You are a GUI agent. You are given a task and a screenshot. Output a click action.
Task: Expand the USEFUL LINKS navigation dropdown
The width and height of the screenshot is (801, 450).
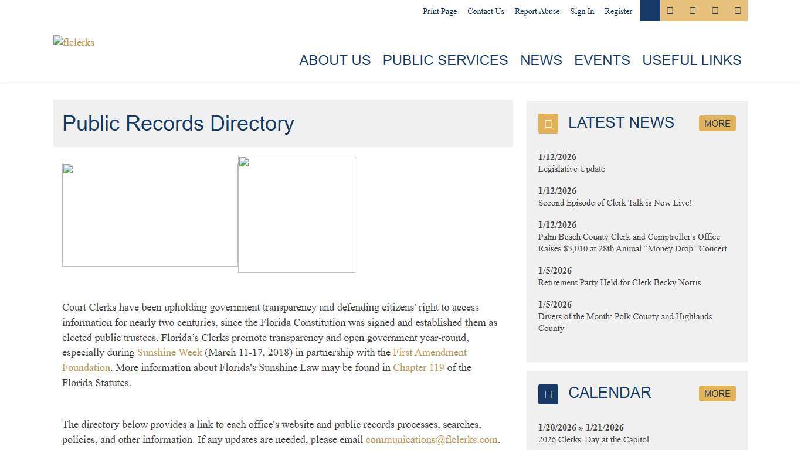click(691, 60)
